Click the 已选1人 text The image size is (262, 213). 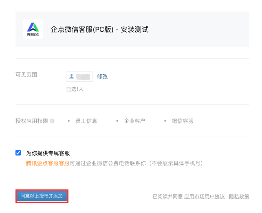75,89
